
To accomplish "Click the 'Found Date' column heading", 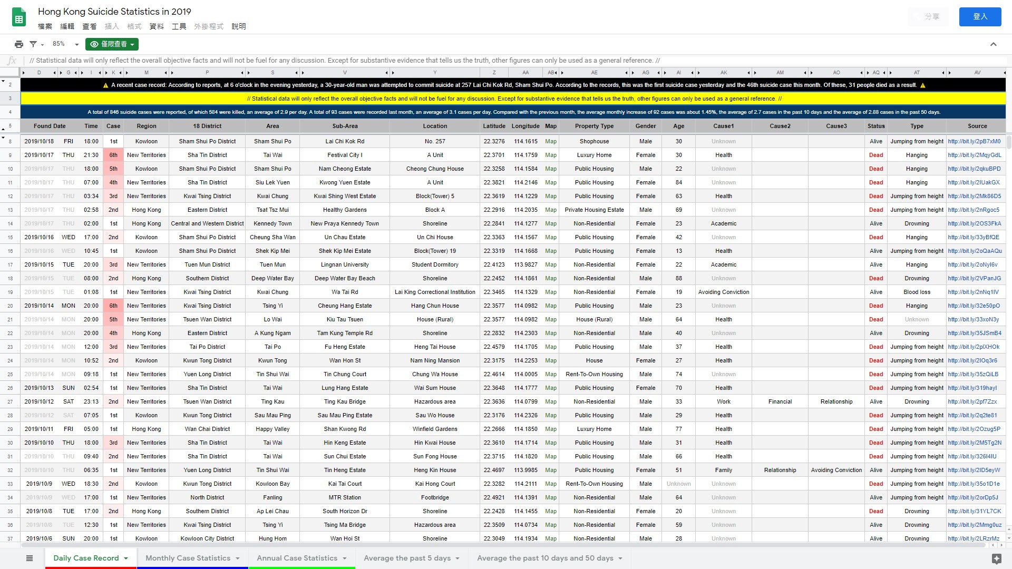I will coord(50,126).
